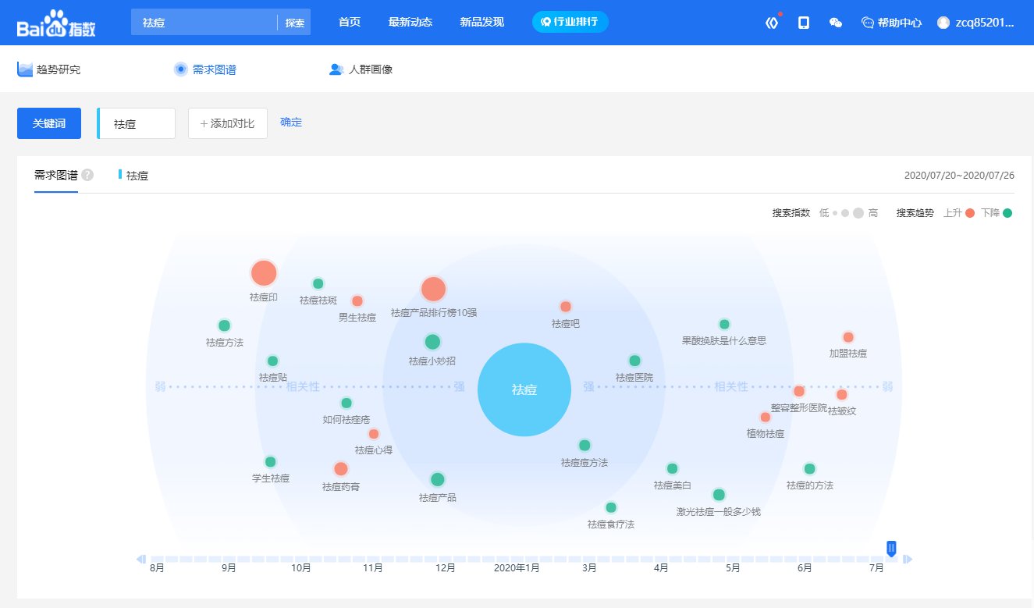Click the 祛痘贴 green bubble

(x=272, y=361)
